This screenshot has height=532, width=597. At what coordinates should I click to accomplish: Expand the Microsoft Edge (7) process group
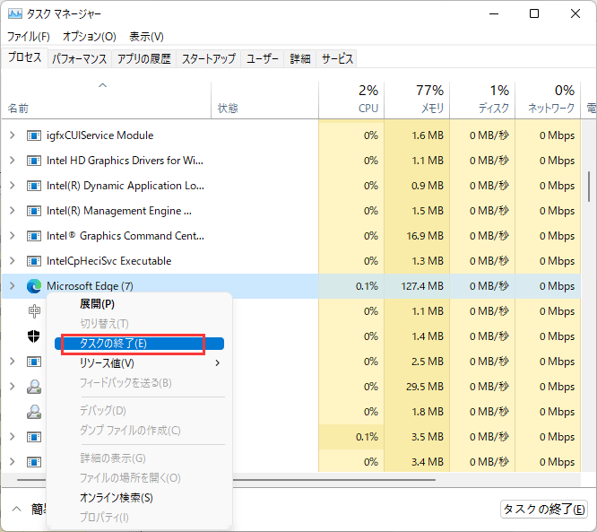(x=13, y=286)
